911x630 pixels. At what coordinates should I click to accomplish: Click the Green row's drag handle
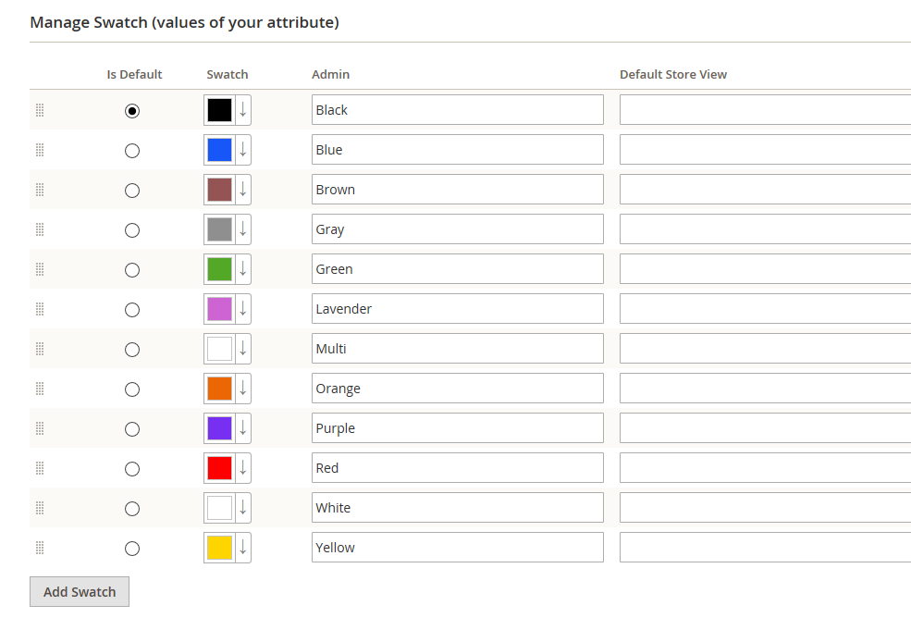40,269
